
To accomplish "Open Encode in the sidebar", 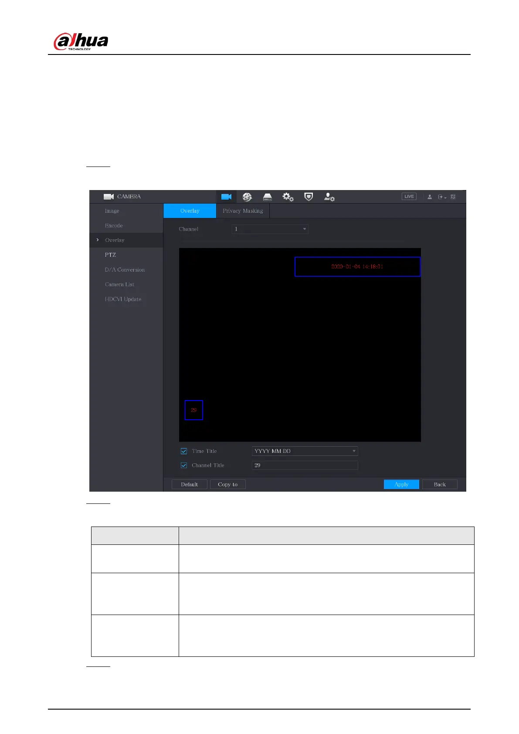I will 114,226.
